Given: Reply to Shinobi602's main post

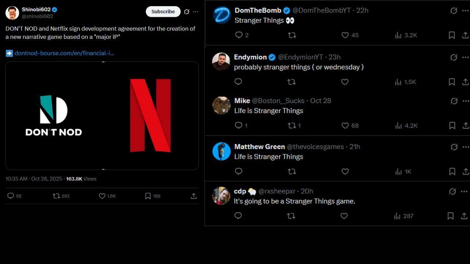Looking at the screenshot, I should tap(11, 196).
